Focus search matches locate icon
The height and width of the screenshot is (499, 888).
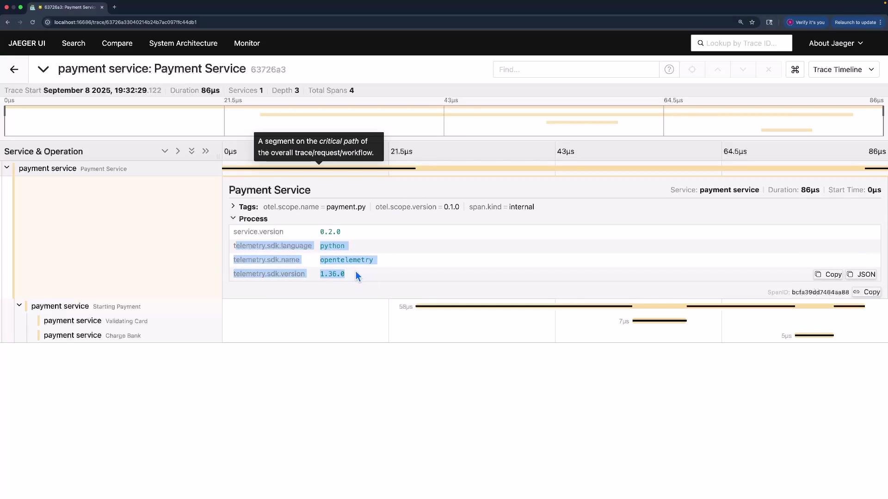click(x=692, y=69)
